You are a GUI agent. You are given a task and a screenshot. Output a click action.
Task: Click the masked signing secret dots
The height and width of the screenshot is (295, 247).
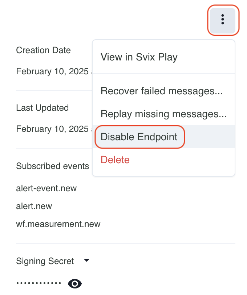click(39, 283)
